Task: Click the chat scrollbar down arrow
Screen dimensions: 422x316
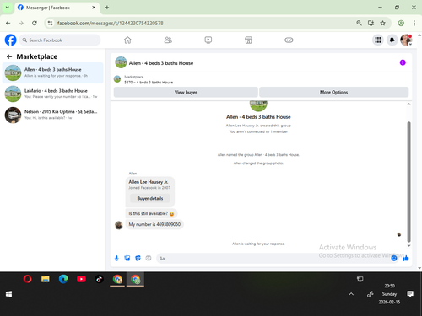Action: (x=408, y=245)
